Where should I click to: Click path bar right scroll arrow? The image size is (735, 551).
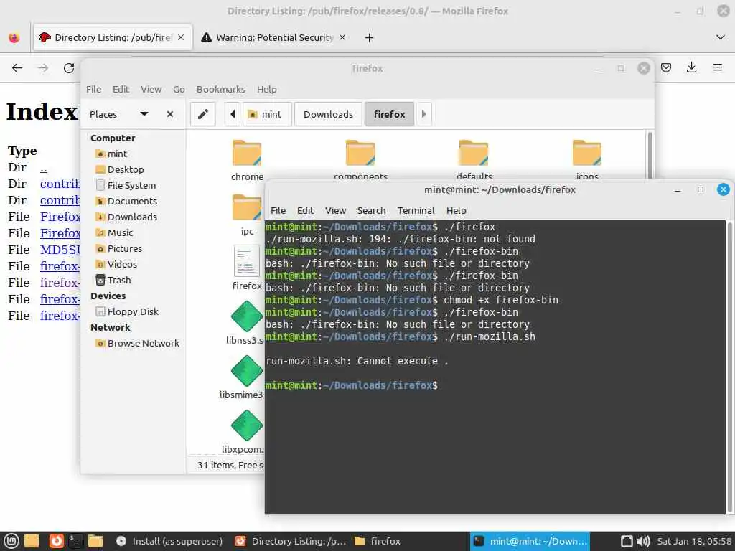click(423, 114)
